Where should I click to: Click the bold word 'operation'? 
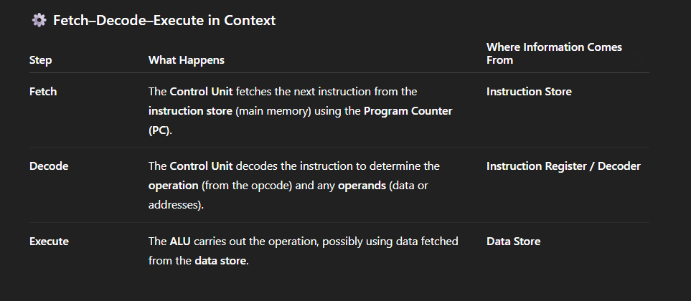pyautogui.click(x=174, y=186)
